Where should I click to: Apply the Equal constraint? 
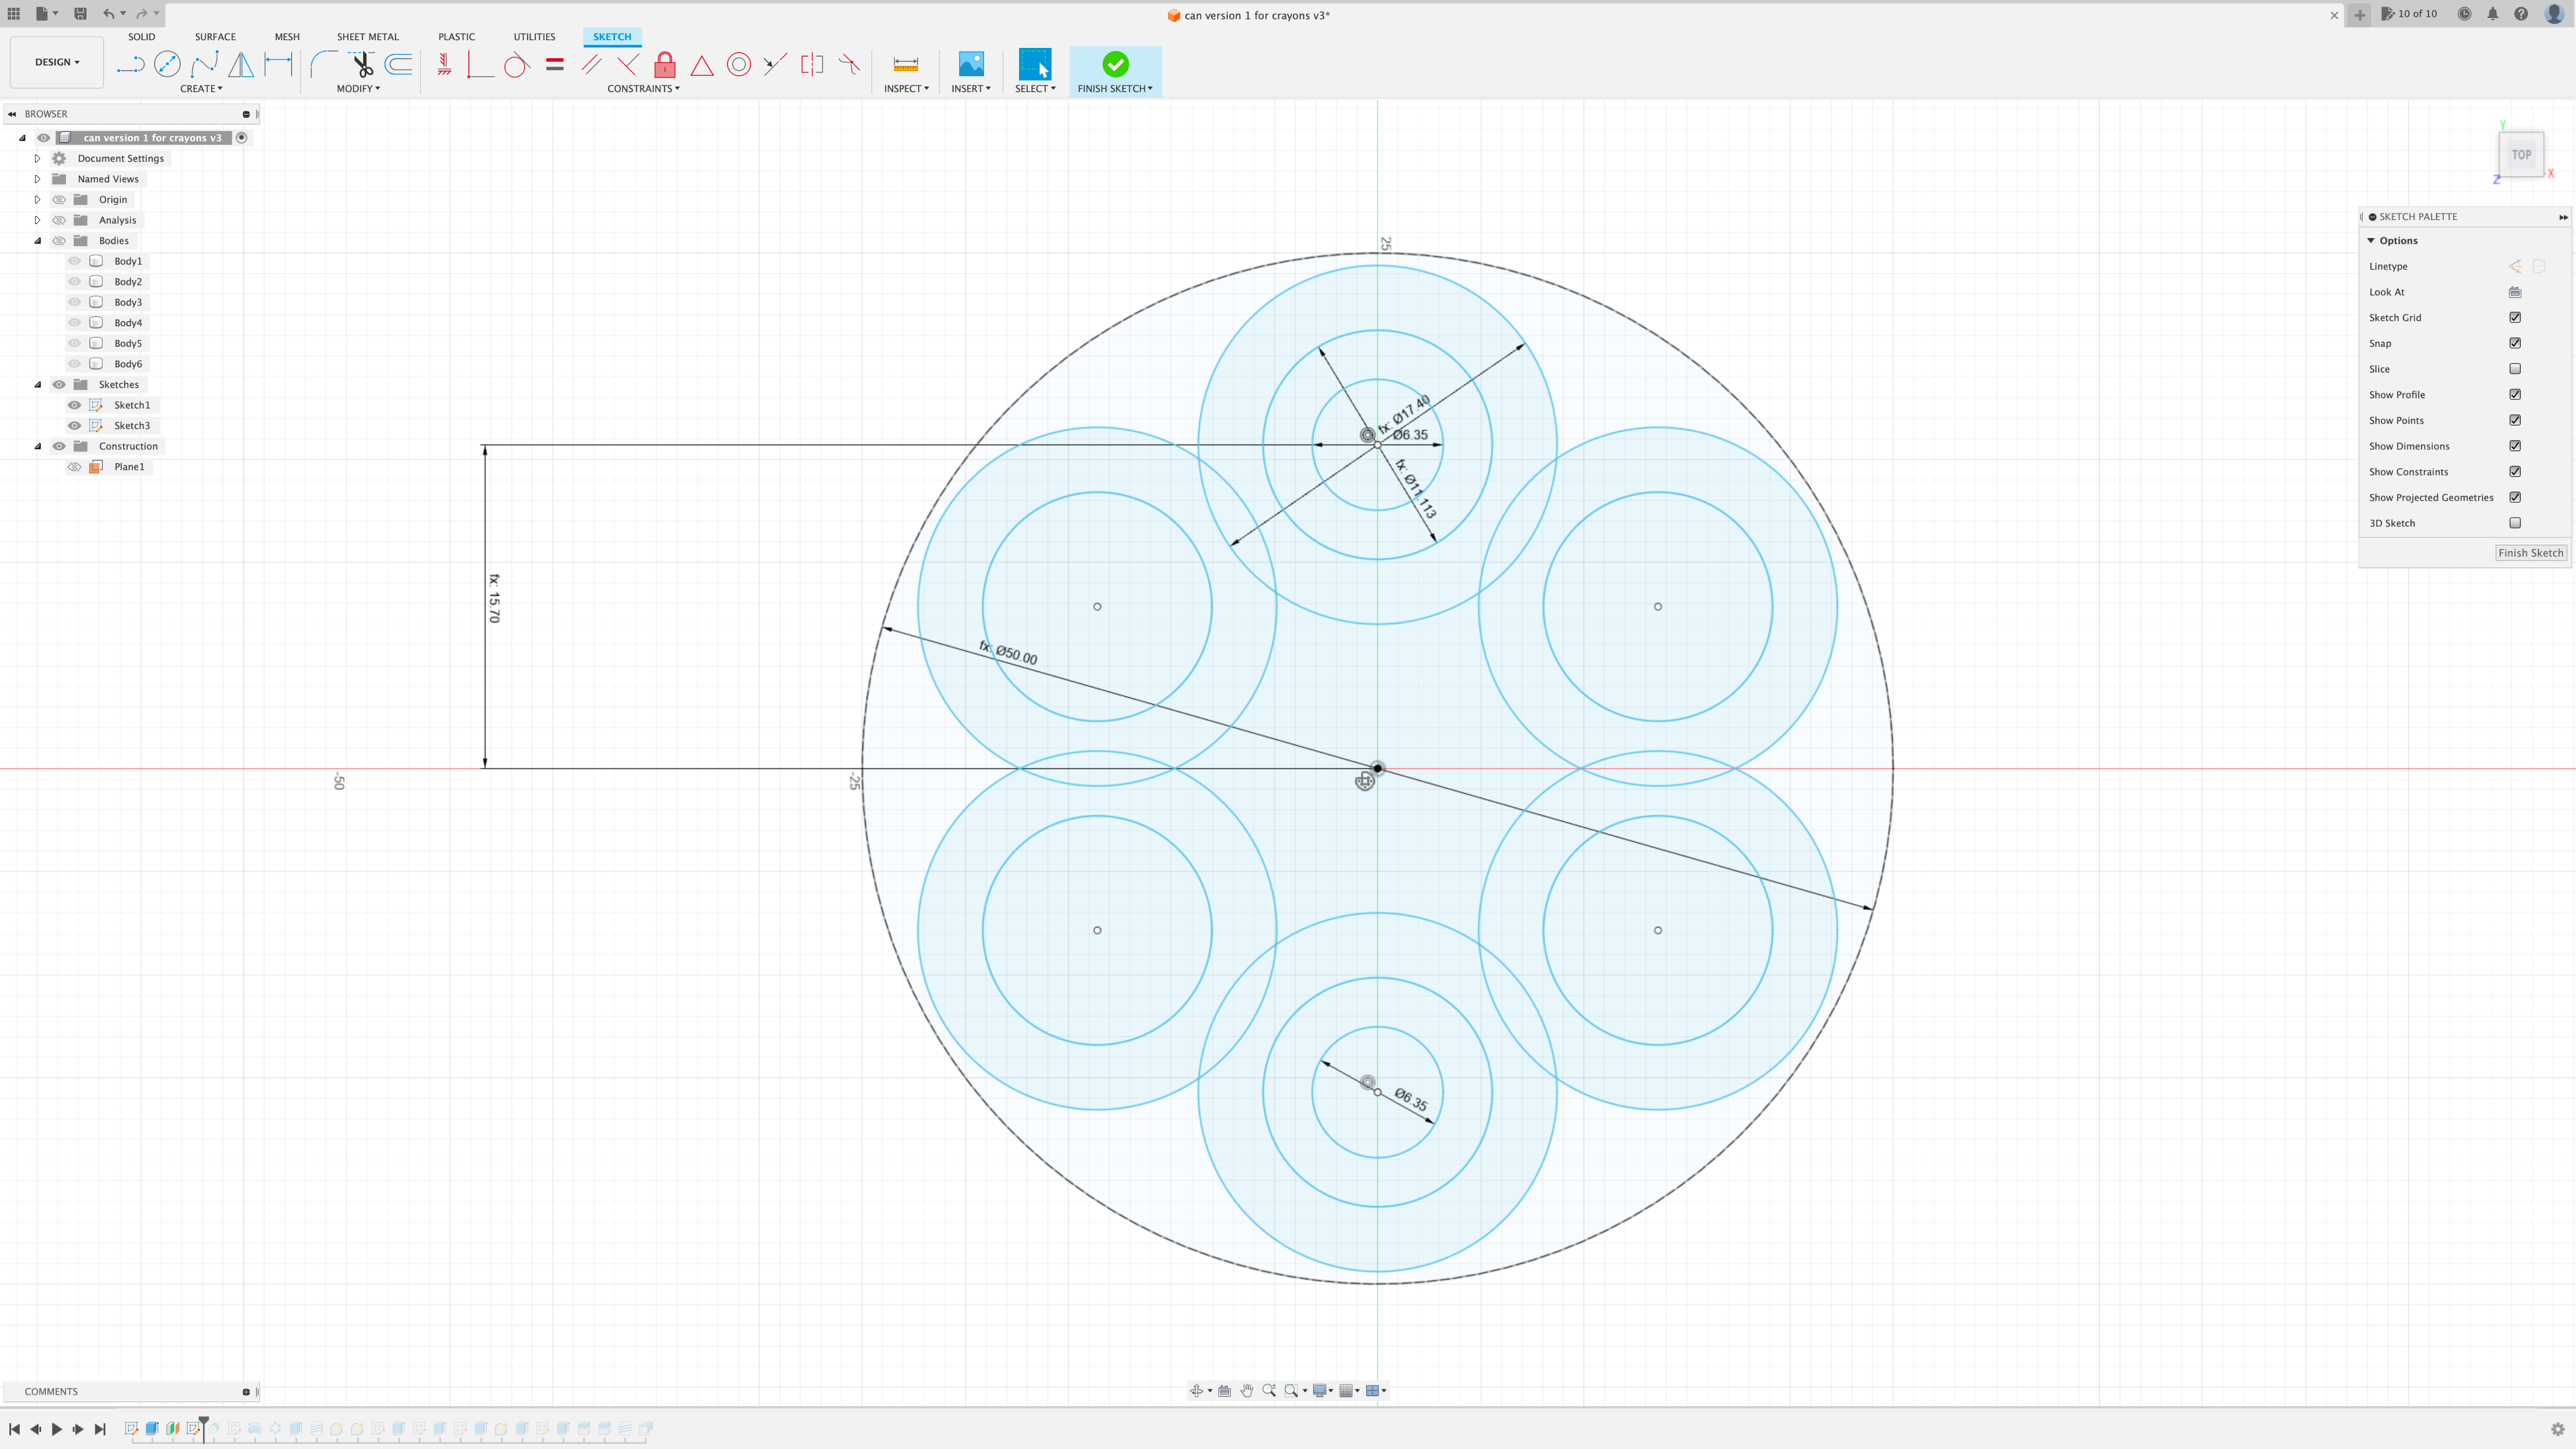click(554, 65)
